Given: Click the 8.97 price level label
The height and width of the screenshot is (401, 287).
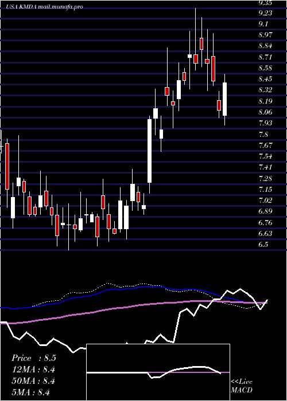Looking at the screenshot, I should coord(265,35).
